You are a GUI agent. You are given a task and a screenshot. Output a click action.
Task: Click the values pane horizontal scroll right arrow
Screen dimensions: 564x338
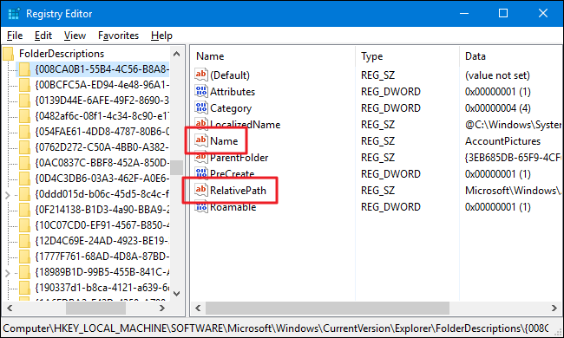554,308
